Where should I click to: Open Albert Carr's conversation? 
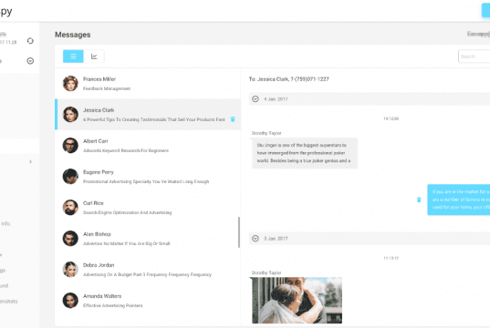click(148, 146)
